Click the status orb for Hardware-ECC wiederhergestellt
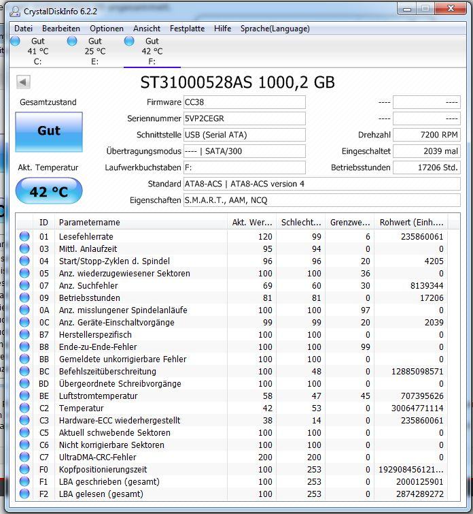 24,420
